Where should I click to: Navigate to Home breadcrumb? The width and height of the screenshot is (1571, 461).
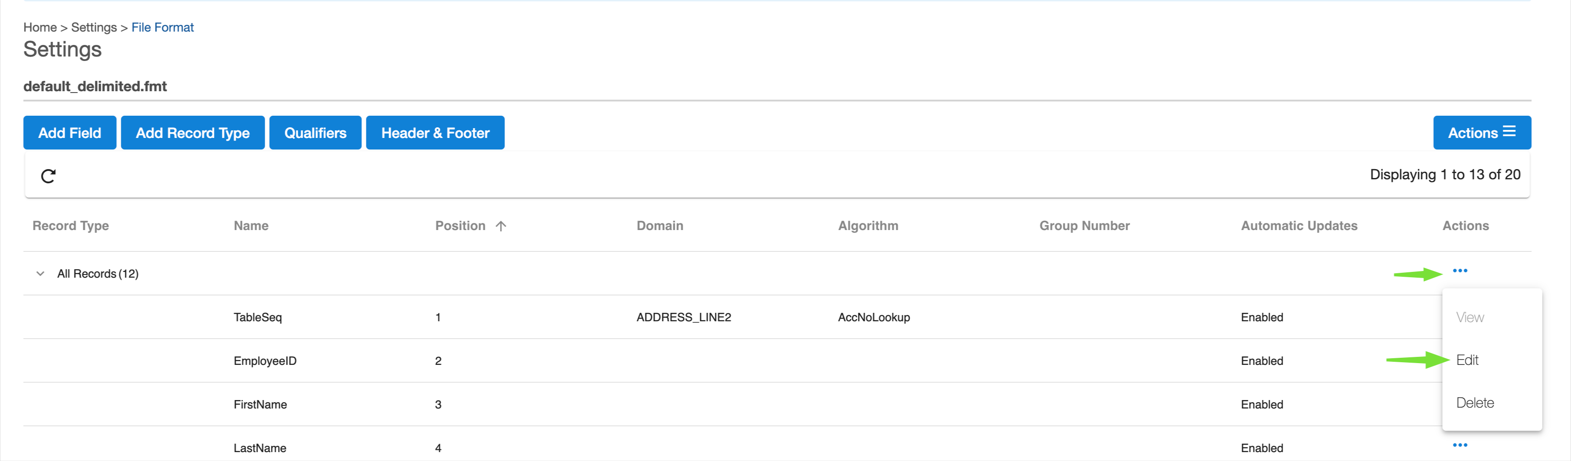(x=40, y=28)
